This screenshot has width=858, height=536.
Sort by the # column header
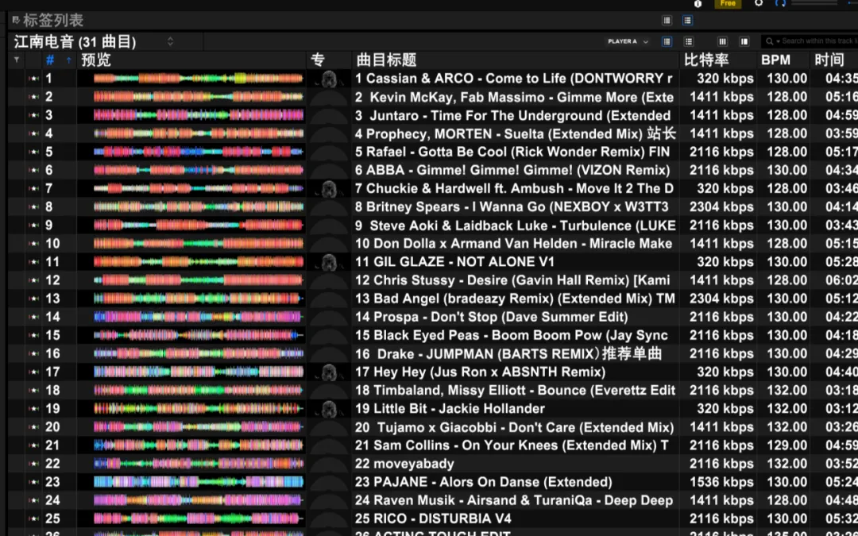click(x=50, y=60)
